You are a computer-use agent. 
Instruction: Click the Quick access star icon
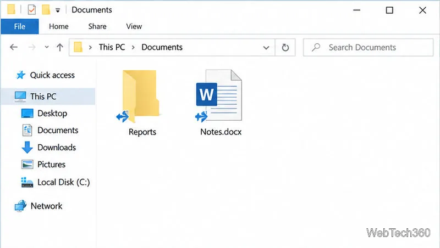tap(21, 75)
